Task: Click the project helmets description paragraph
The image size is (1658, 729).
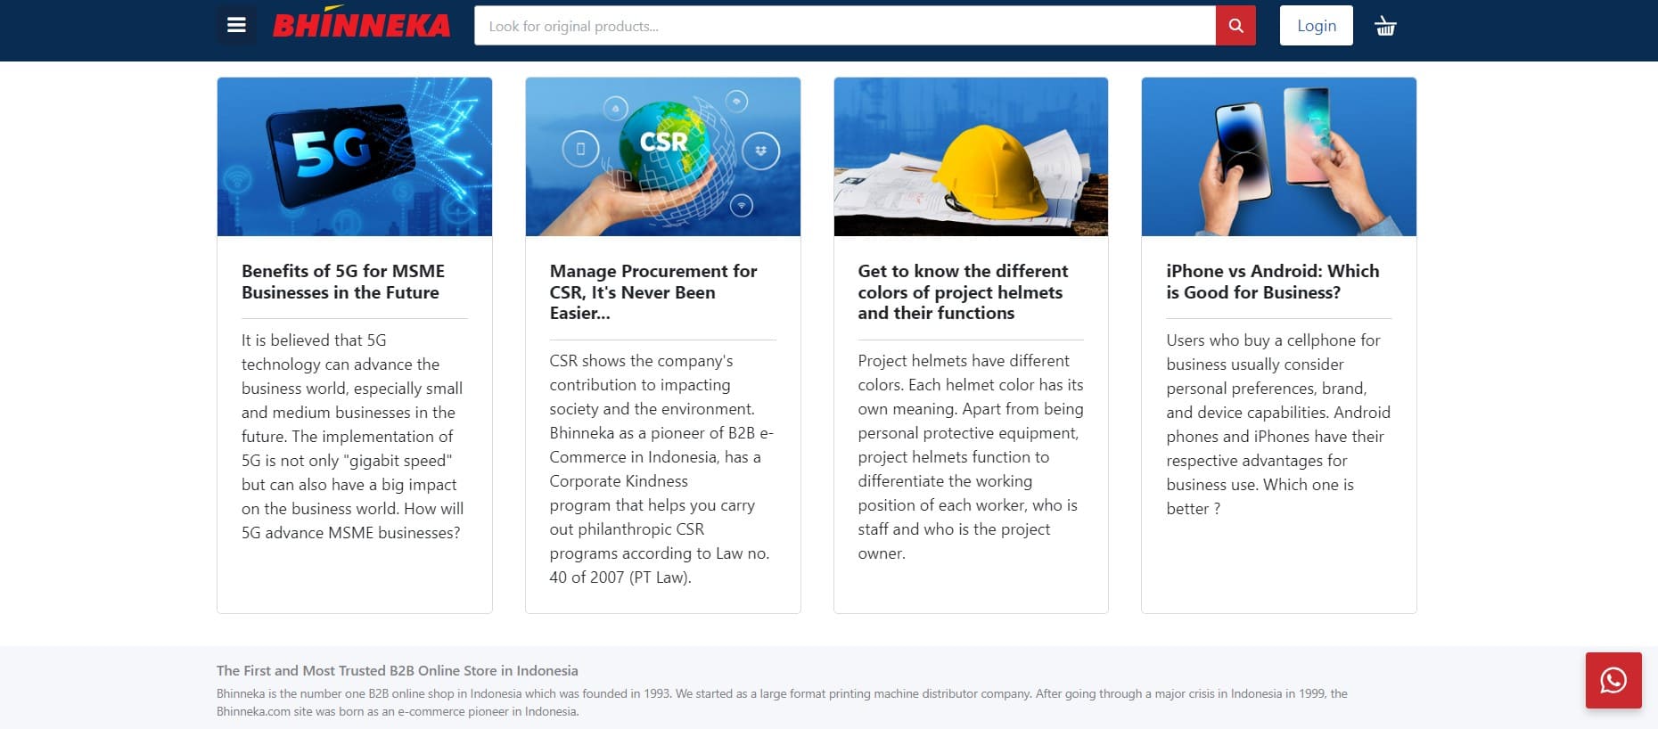Action: click(x=971, y=457)
